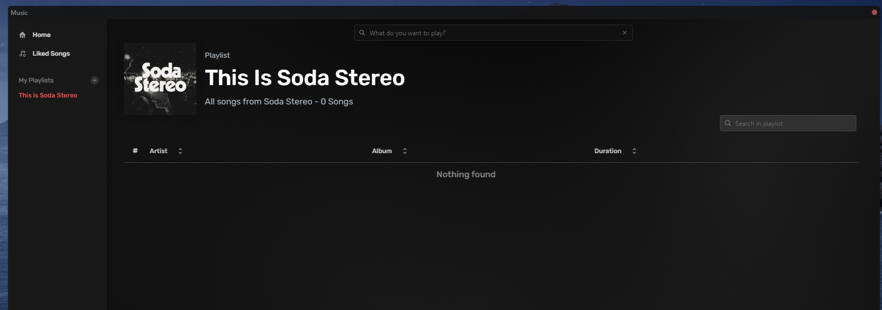The image size is (882, 310).
Task: Add a new playlist with plus icon
Action: click(x=95, y=80)
